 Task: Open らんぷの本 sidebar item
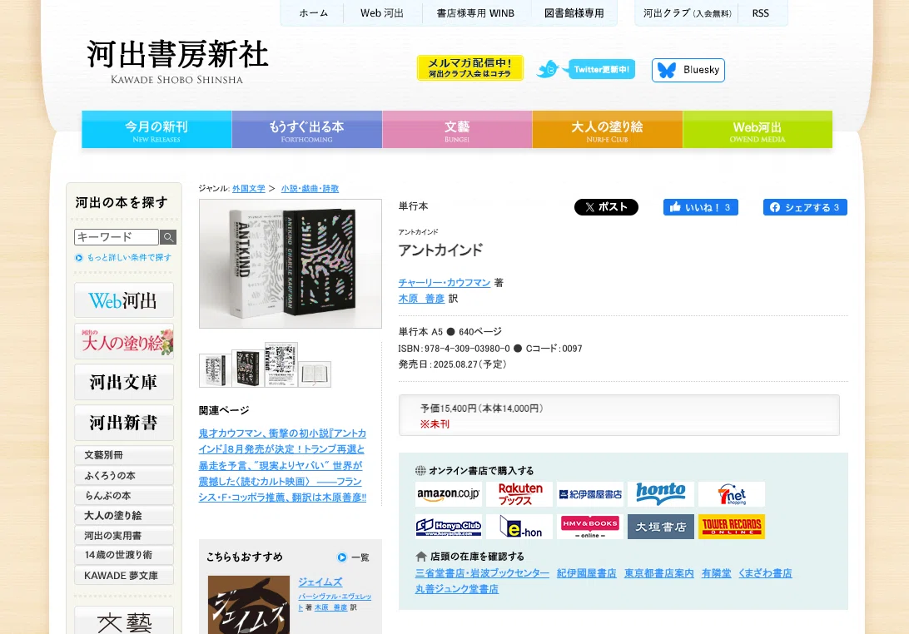[x=124, y=496]
